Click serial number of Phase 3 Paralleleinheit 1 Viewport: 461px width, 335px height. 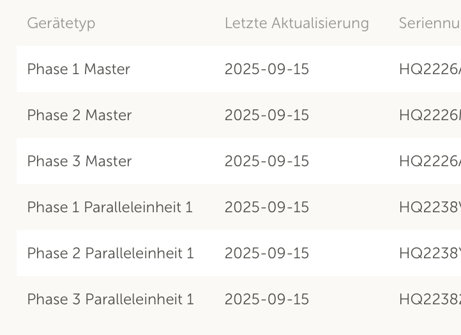429,299
